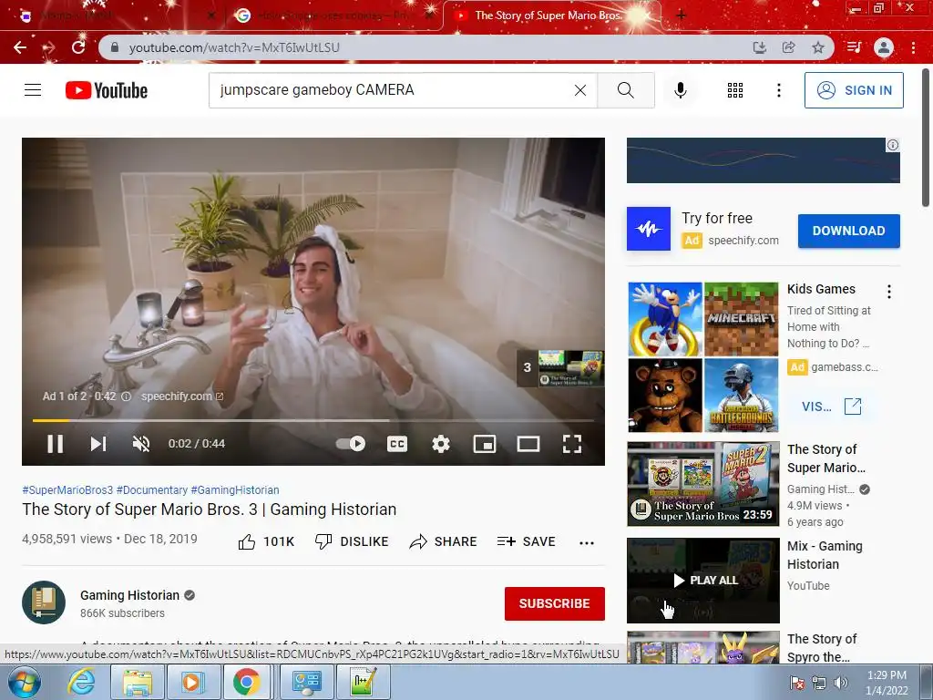Open the #SuperMarioBros3 hashtag
This screenshot has width=933, height=700.
tap(67, 489)
